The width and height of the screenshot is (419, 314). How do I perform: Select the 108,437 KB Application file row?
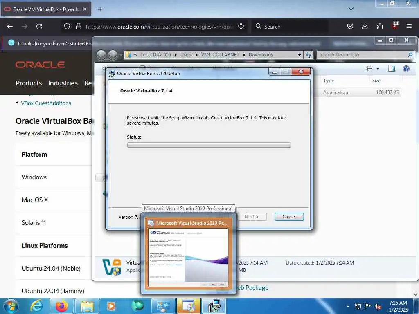(x=358, y=92)
